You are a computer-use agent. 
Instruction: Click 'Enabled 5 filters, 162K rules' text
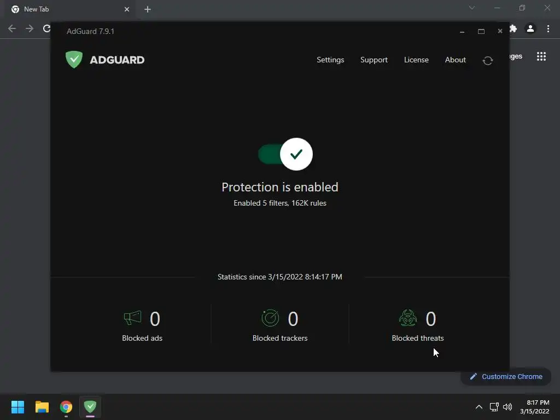click(x=280, y=203)
